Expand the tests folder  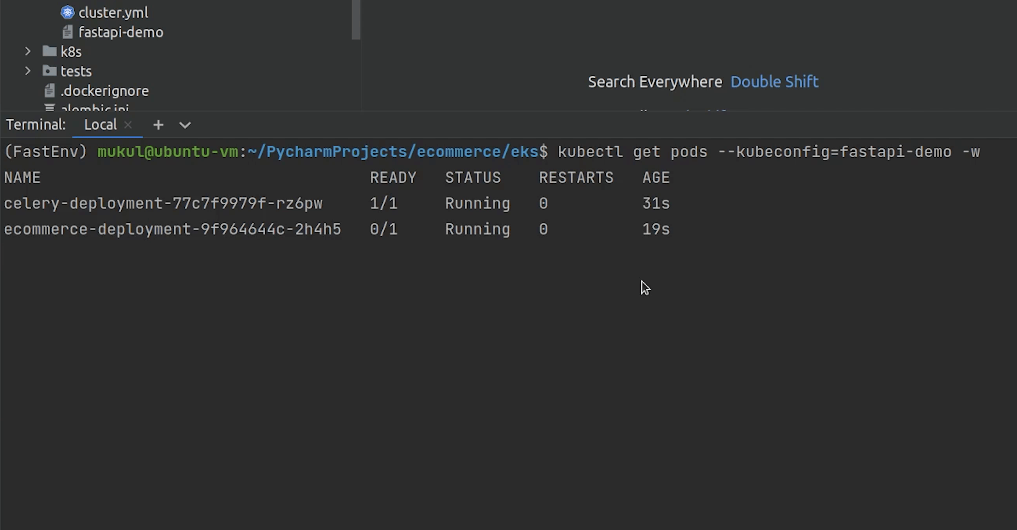coord(28,71)
